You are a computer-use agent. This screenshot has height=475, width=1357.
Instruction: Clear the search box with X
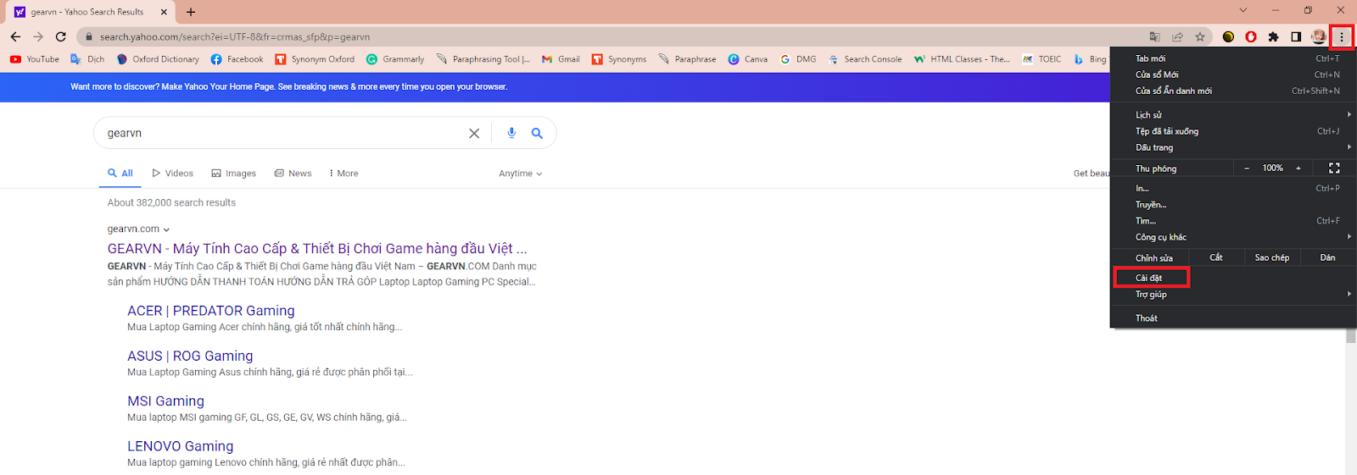click(474, 133)
